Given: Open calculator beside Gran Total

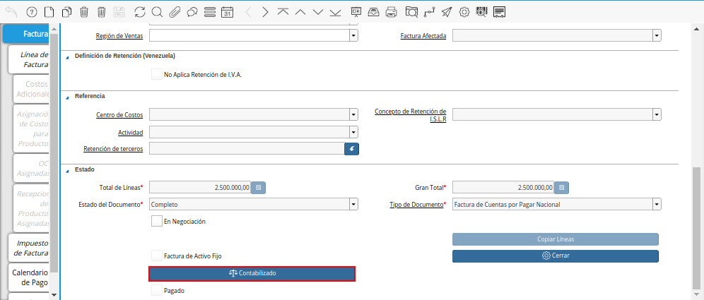Looking at the screenshot, I should tap(561, 188).
